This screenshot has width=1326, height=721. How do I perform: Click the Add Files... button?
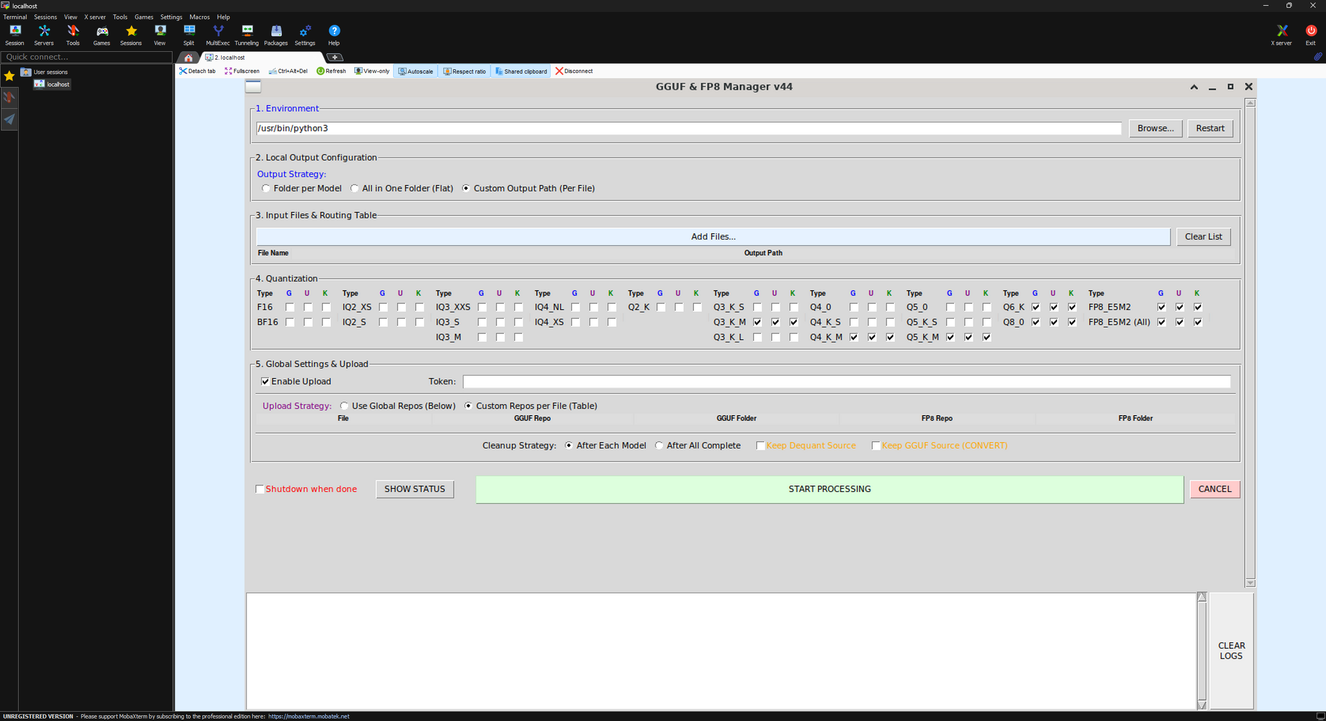[x=713, y=237]
